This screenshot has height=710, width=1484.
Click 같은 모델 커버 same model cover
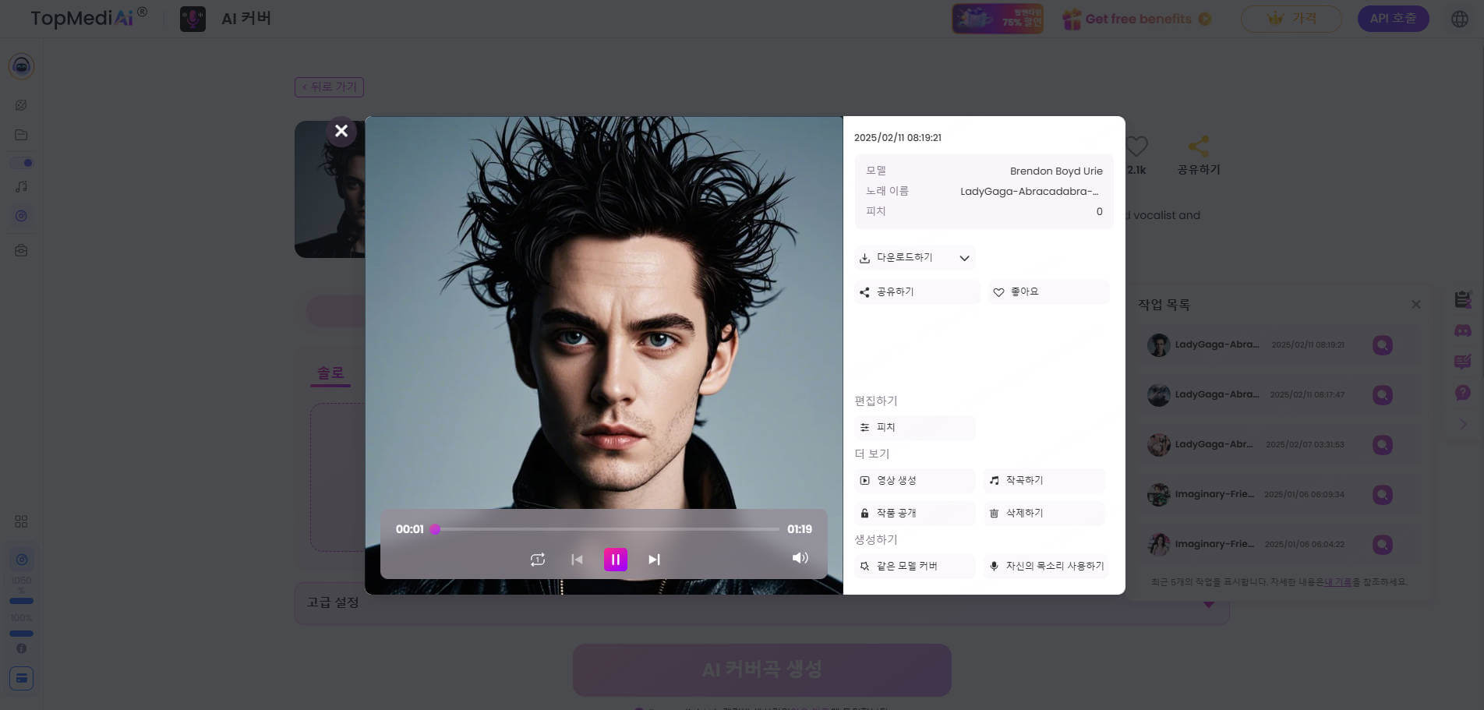click(914, 567)
